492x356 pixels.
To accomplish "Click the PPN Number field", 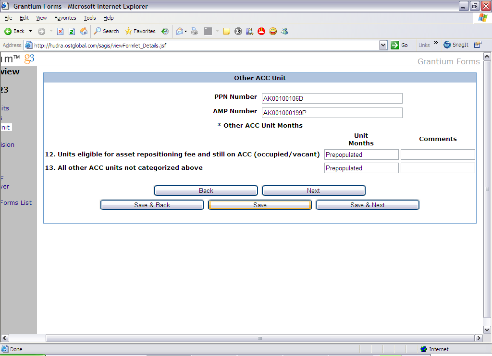I will point(332,98).
